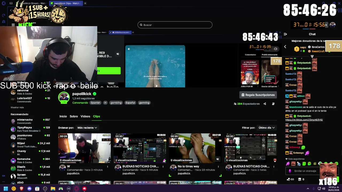Open misternacho in recommended channels
Image resolution: width=342 pixels, height=192 pixels.
pos(30,121)
